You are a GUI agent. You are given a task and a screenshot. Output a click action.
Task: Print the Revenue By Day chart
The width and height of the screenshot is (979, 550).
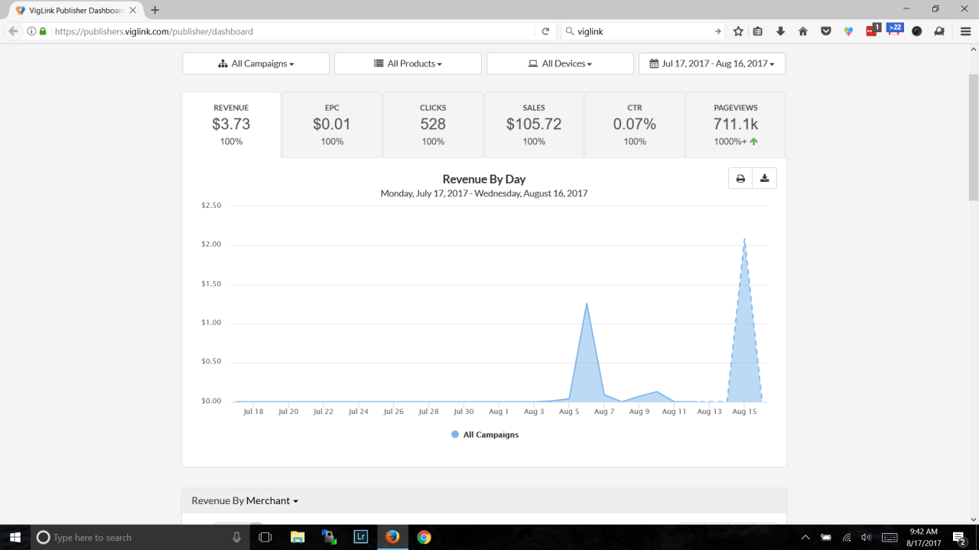tap(740, 178)
